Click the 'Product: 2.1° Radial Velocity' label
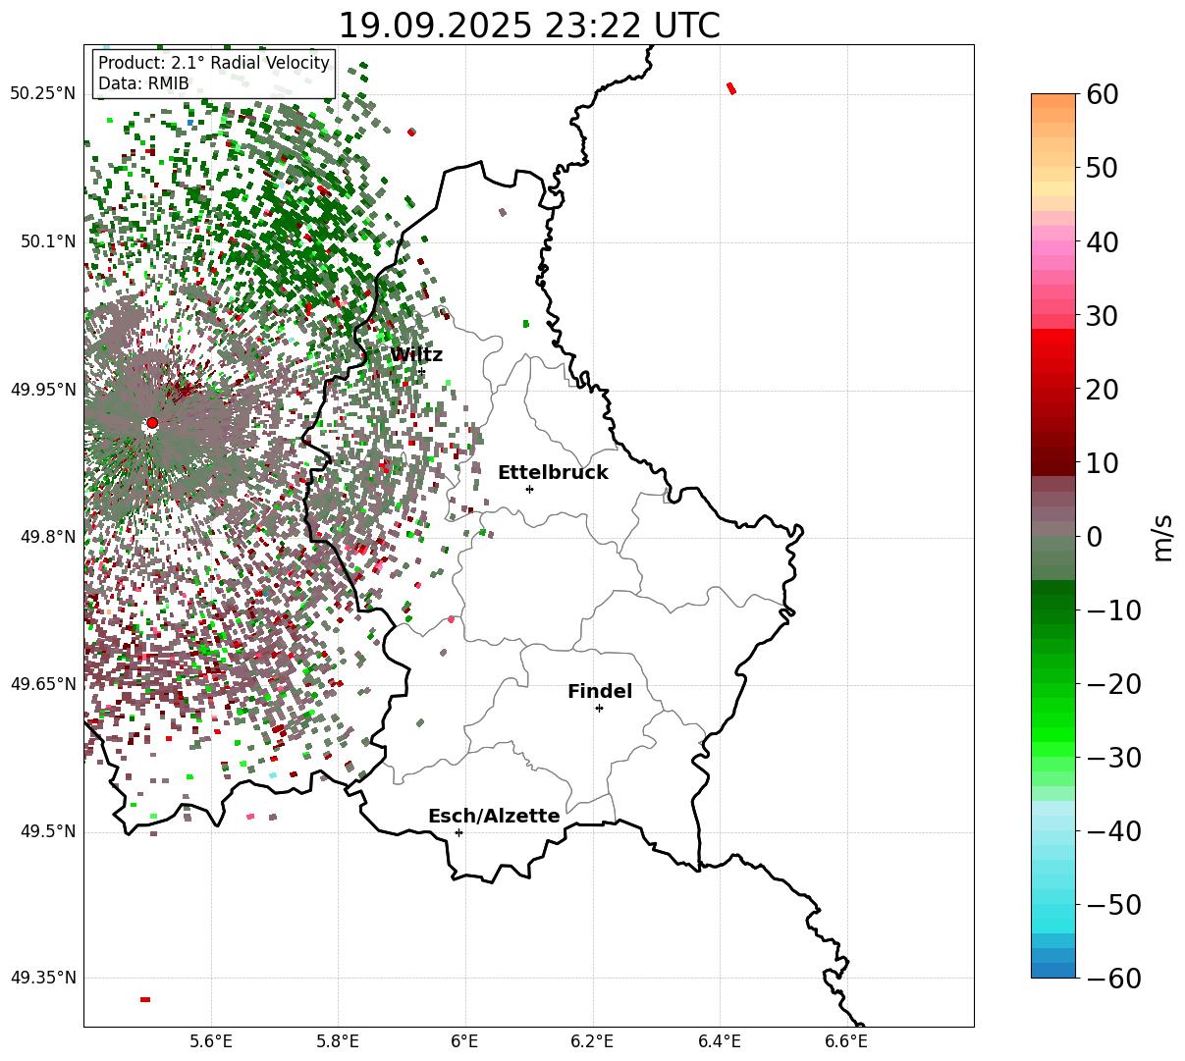 pos(214,64)
